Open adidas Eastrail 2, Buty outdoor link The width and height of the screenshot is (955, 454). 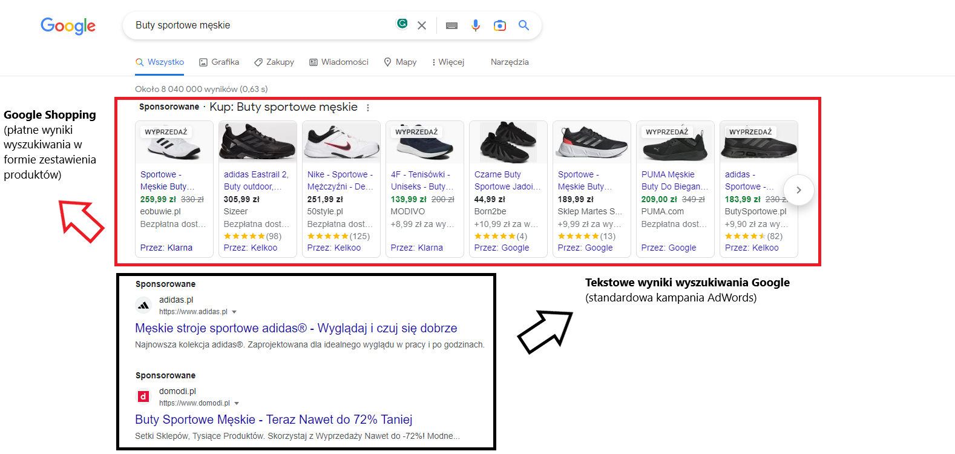pos(256,180)
